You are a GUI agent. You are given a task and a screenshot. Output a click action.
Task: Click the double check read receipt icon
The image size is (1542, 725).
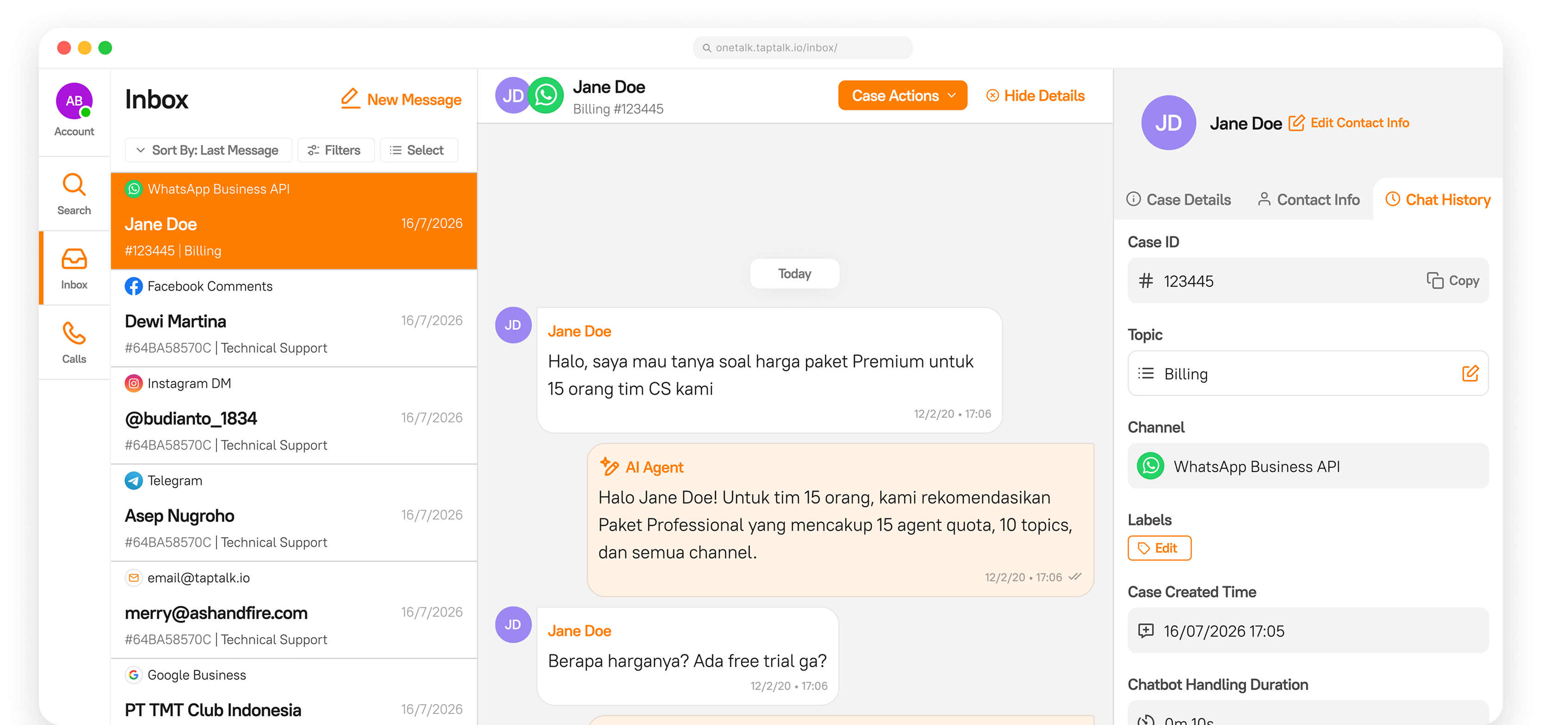coord(1075,576)
